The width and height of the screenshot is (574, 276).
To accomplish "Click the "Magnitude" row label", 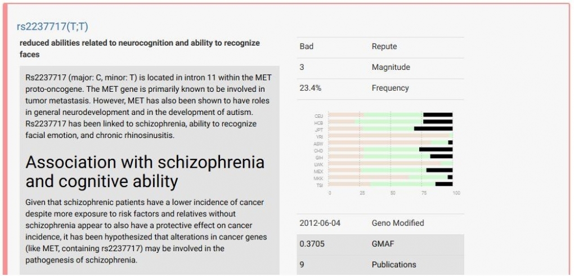I will (x=391, y=67).
